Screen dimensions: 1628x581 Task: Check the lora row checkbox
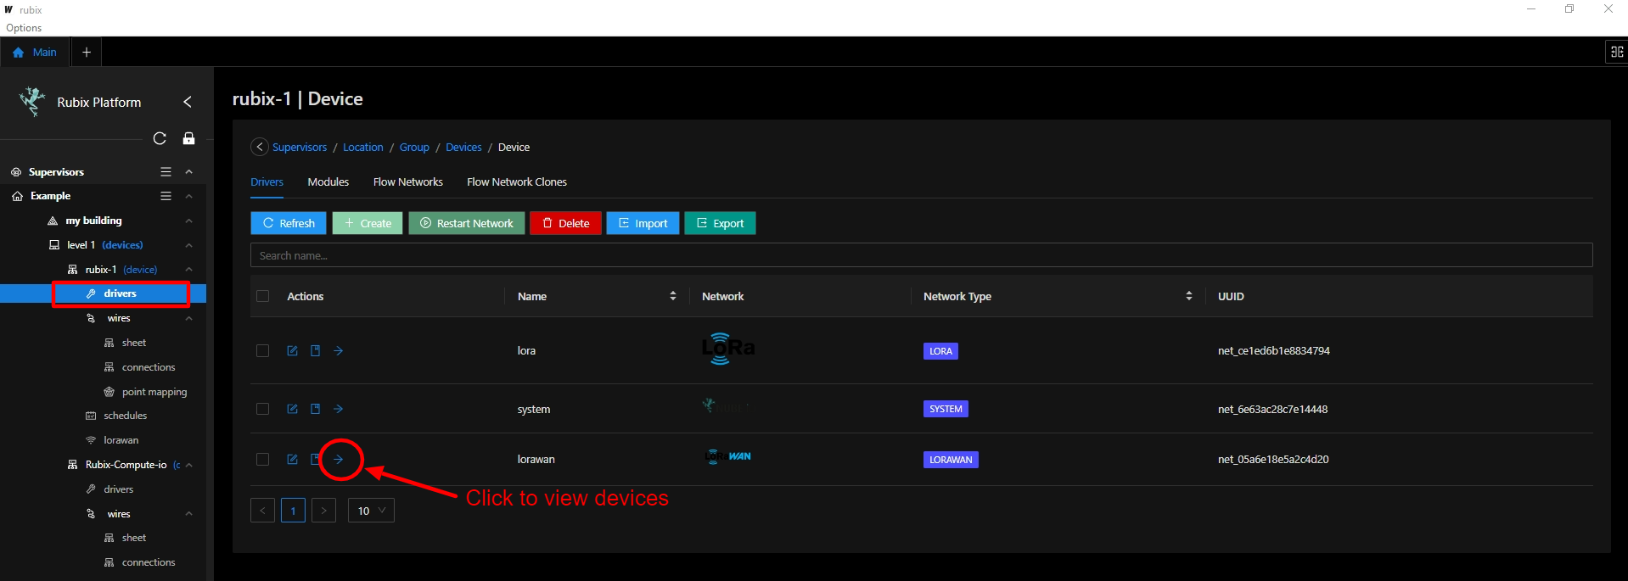click(262, 350)
